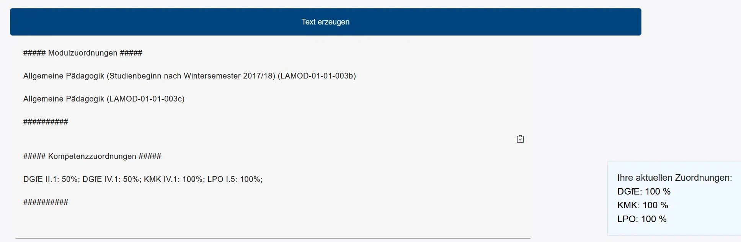Select the Modulzuordnungen header line
Image resolution: width=741 pixels, height=242 pixels.
coord(83,53)
